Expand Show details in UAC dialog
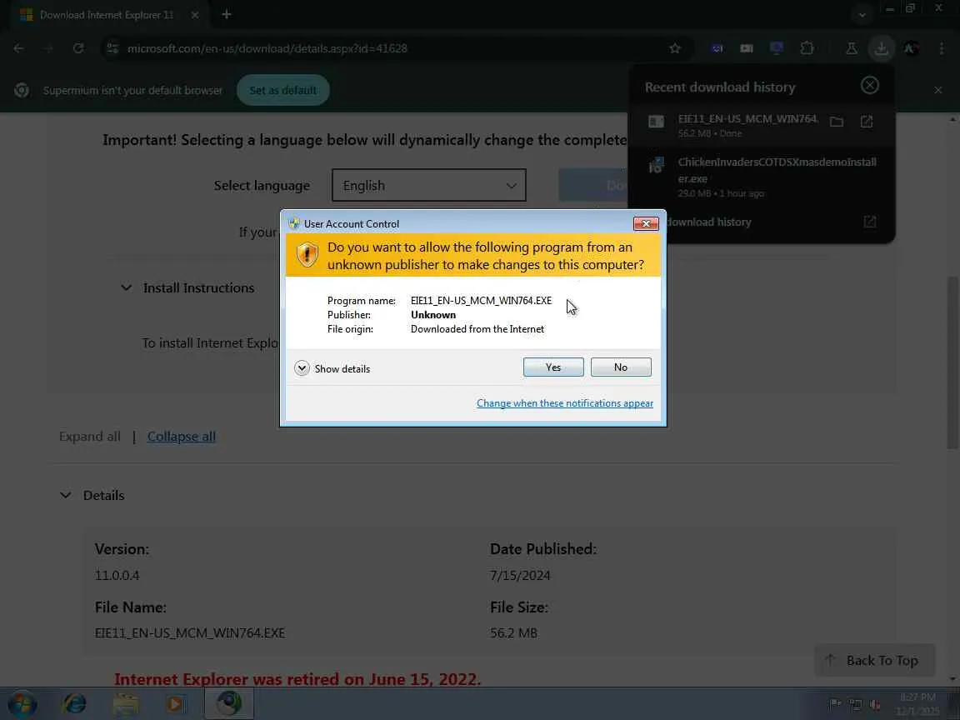 (x=332, y=368)
